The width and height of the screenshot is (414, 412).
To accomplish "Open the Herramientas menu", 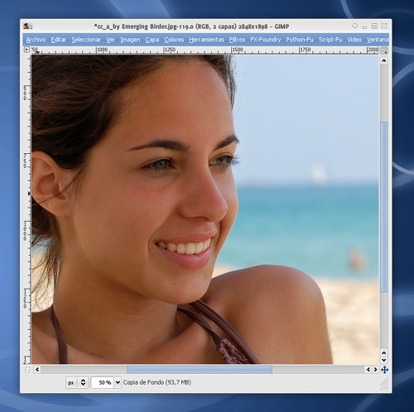I will pyautogui.click(x=206, y=40).
